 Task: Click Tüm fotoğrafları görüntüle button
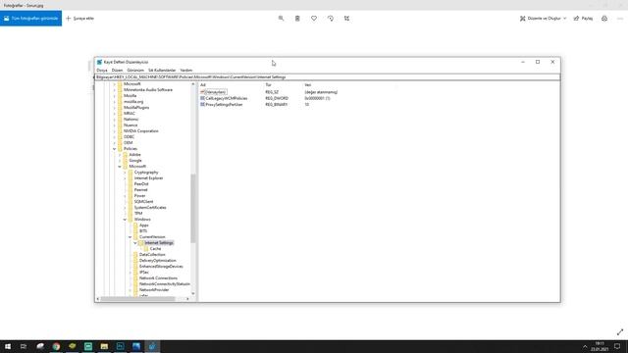(30, 19)
